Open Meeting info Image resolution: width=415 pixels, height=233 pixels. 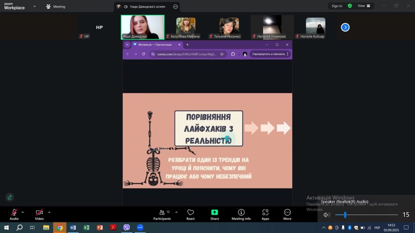click(241, 214)
